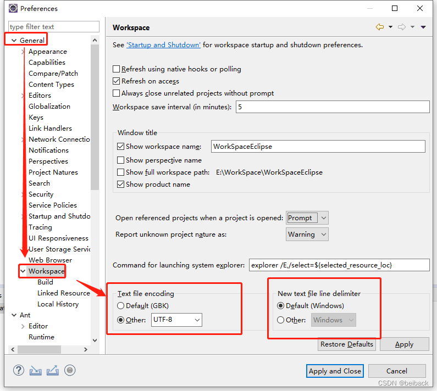Click the tree scroll up arrow

click(x=95, y=40)
